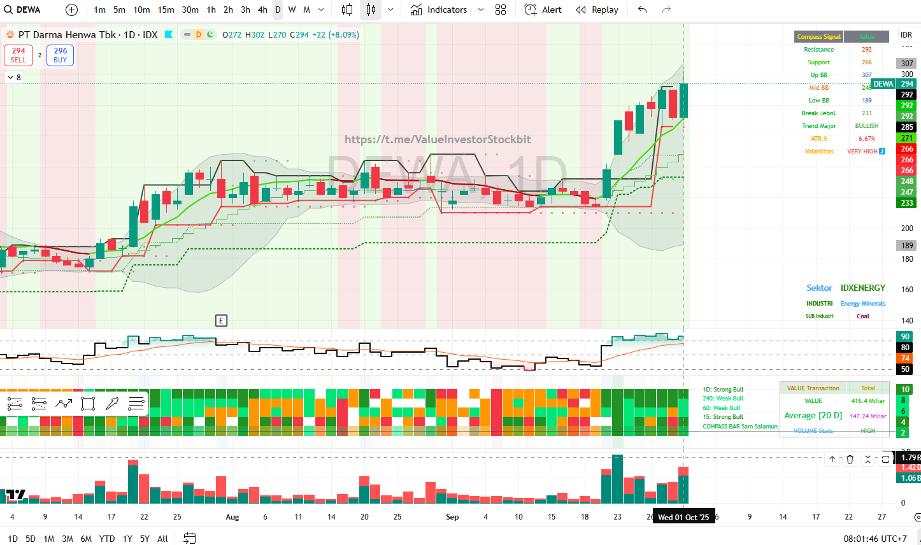Screen dimensions: 921x545
Task: Click the compare or add symbol plus icon
Action: pyautogui.click(x=72, y=10)
